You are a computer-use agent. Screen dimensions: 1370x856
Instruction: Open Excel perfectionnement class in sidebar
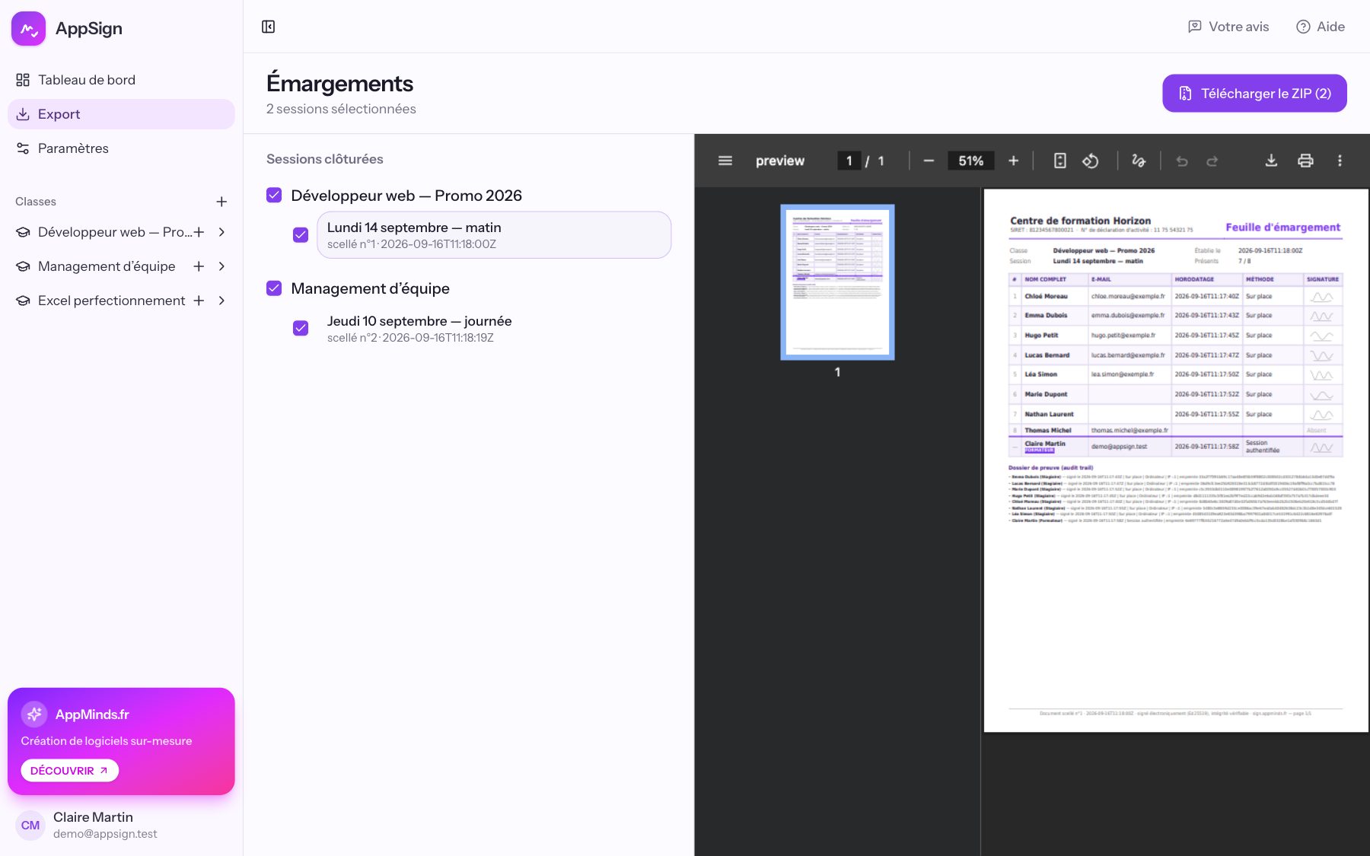[111, 301]
